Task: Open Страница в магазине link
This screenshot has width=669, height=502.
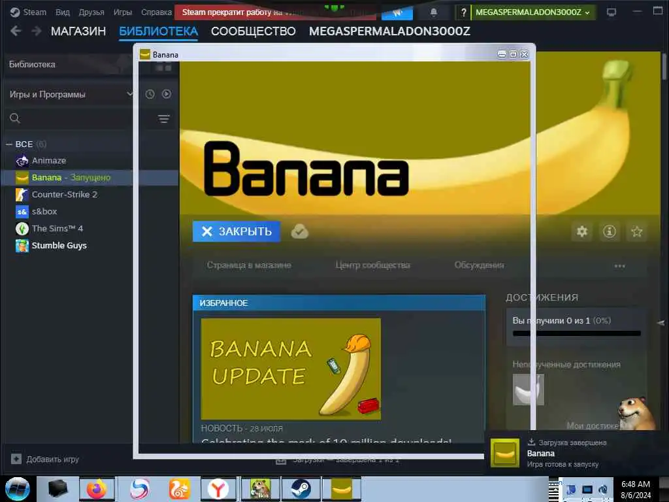Action: pos(249,265)
